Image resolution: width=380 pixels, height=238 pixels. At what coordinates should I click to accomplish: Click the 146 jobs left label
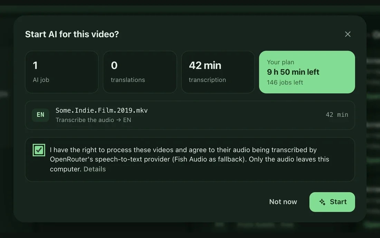pos(285,82)
